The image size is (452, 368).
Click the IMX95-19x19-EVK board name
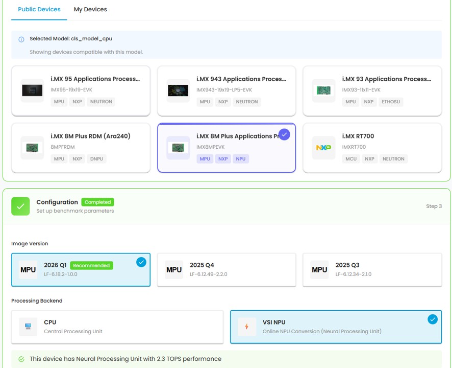(71, 90)
